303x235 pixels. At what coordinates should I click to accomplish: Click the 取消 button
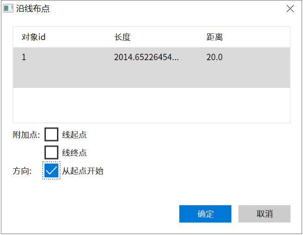[265, 214]
